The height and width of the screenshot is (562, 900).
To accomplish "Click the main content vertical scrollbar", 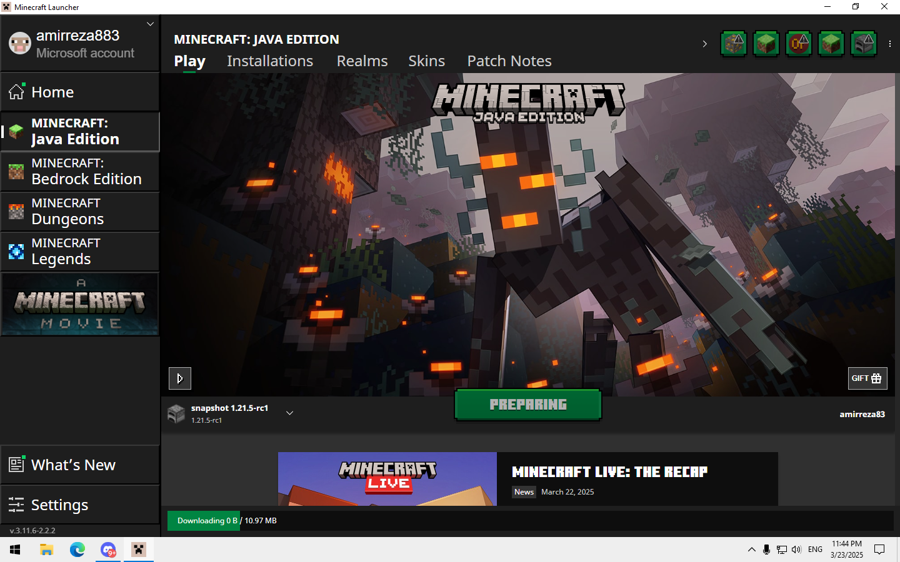I will click(897, 119).
